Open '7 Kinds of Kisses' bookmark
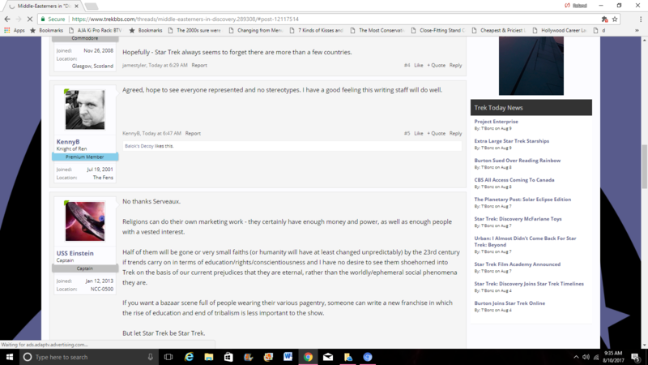 tap(317, 30)
